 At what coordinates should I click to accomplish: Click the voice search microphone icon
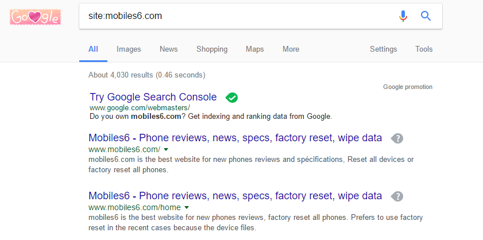click(403, 16)
